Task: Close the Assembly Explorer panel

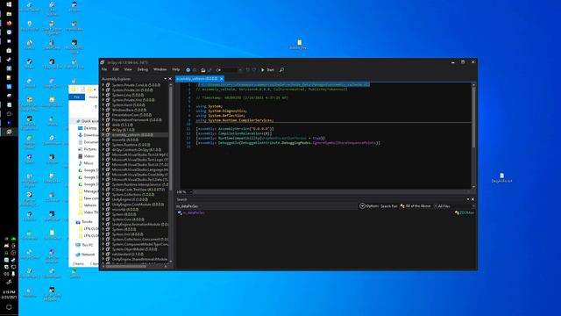Action: pyautogui.click(x=170, y=79)
